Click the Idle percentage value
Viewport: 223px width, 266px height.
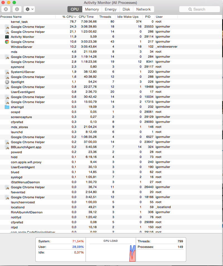pyautogui.click(x=79, y=252)
